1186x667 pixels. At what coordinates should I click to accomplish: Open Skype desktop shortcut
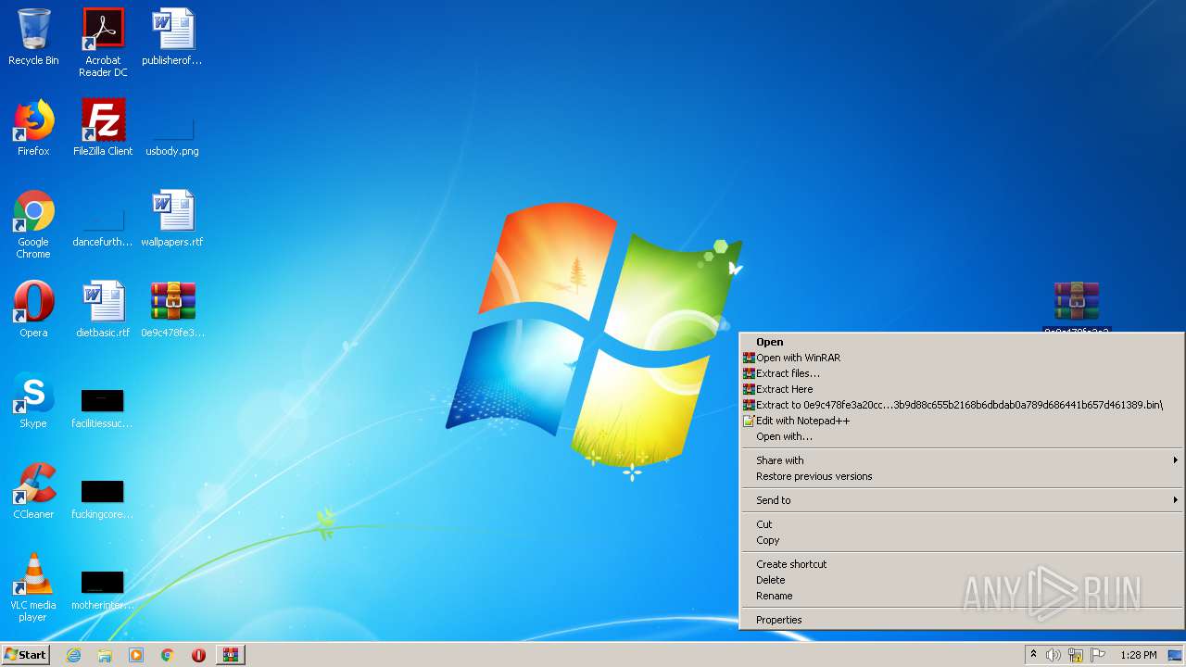coord(33,400)
